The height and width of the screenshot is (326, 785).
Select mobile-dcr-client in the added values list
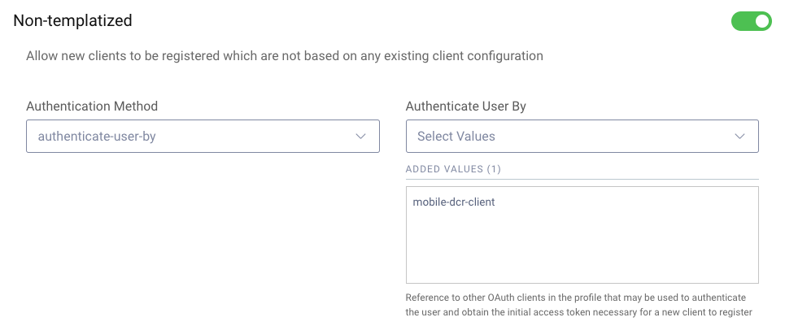coord(454,202)
